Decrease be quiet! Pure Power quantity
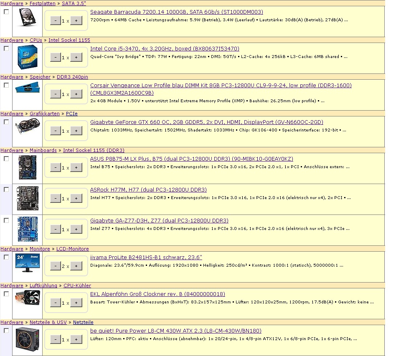 [56, 340]
